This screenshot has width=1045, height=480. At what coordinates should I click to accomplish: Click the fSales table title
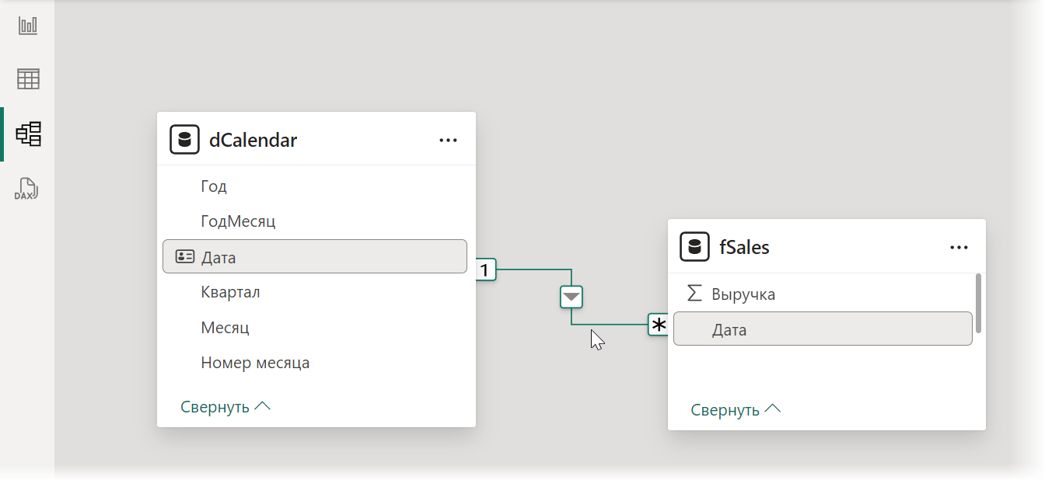click(x=744, y=247)
